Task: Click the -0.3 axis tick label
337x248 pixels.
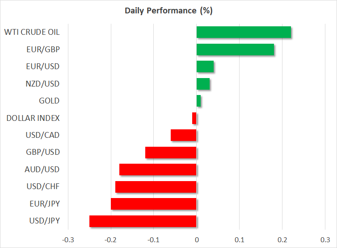Action: pyautogui.click(x=68, y=240)
